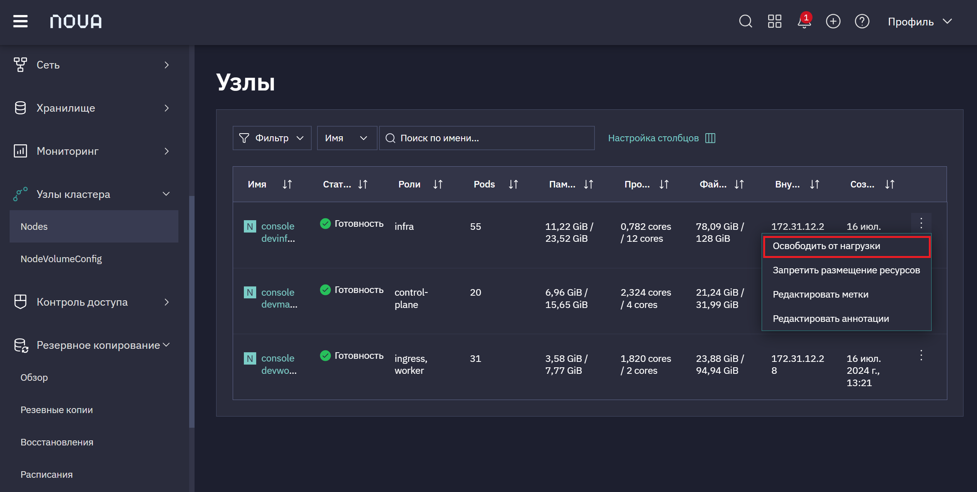Open console devma... node link
Image resolution: width=977 pixels, height=492 pixels.
(279, 298)
